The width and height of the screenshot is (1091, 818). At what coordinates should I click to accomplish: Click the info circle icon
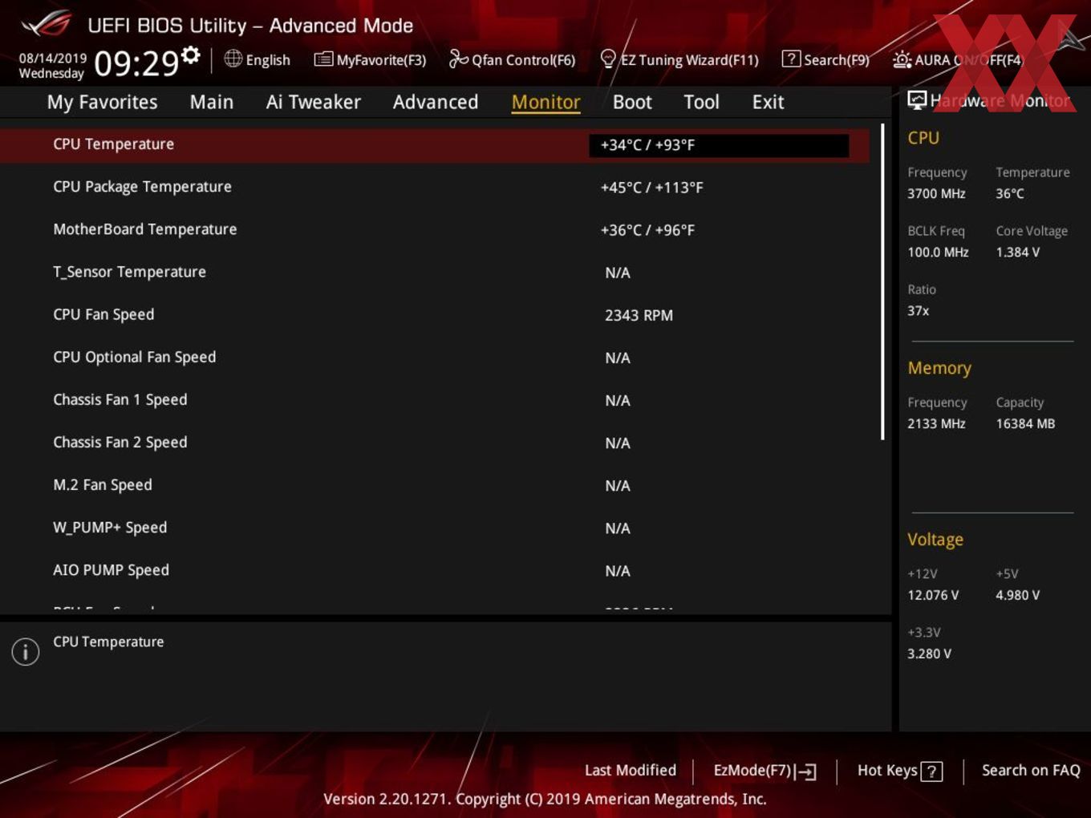coord(26,652)
